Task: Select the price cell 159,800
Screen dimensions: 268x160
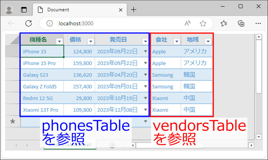Action: coord(79,63)
